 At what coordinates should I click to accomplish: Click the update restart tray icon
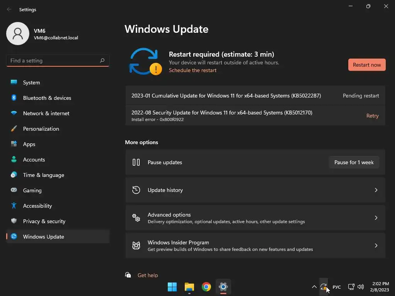[324, 287]
